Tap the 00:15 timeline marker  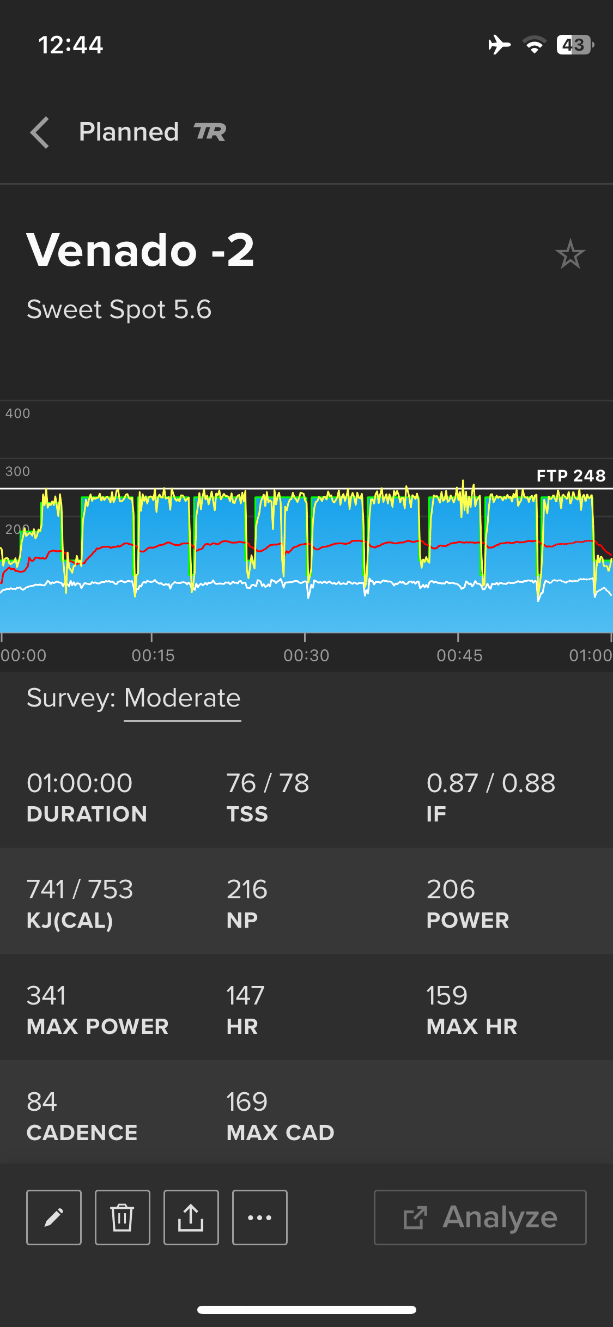(153, 655)
